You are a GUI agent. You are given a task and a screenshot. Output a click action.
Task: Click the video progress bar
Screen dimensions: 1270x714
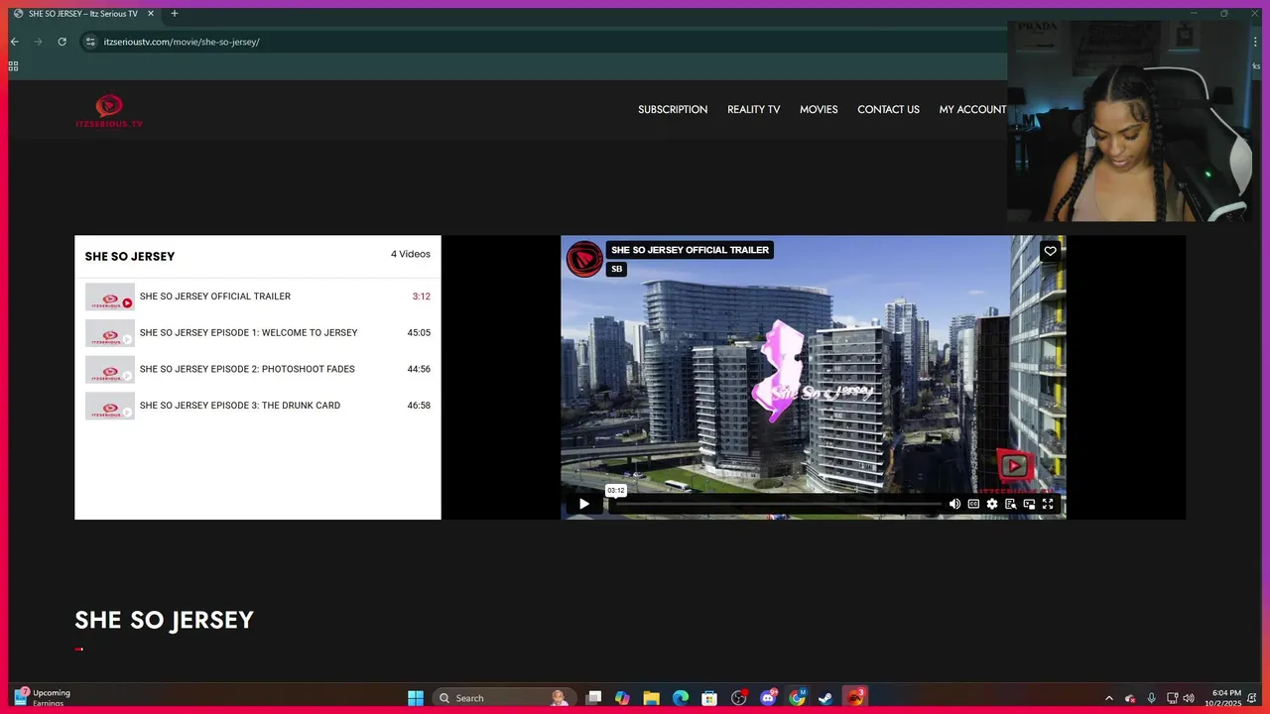(x=777, y=504)
